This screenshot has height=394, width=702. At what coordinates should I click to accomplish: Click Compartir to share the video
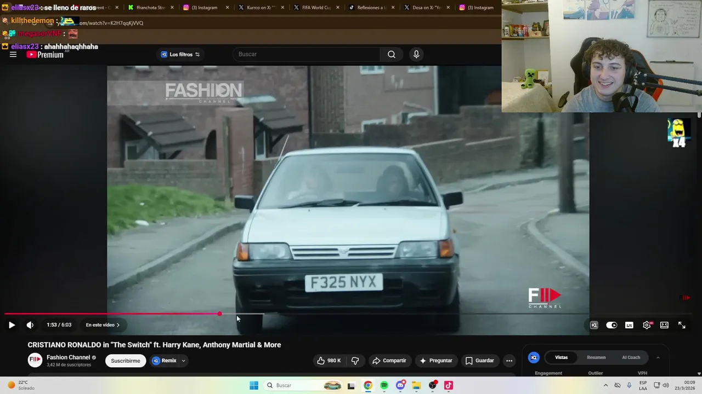[x=389, y=361]
